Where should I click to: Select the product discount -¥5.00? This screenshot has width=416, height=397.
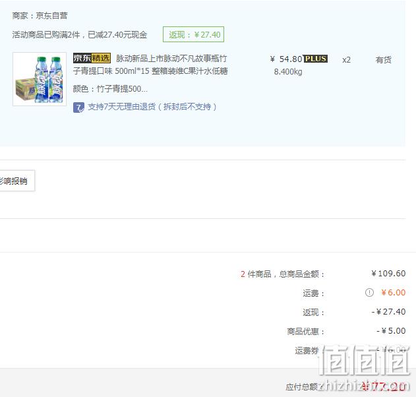tap(391, 330)
